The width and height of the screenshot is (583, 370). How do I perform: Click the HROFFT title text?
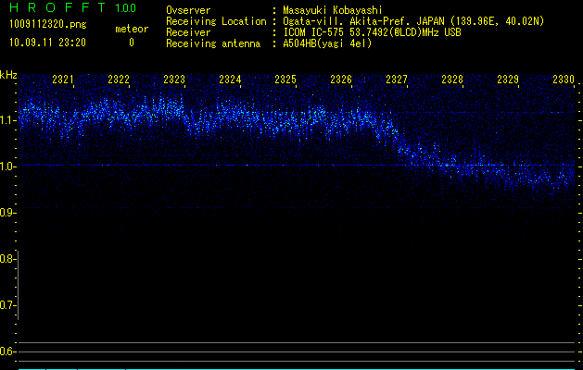(x=56, y=8)
